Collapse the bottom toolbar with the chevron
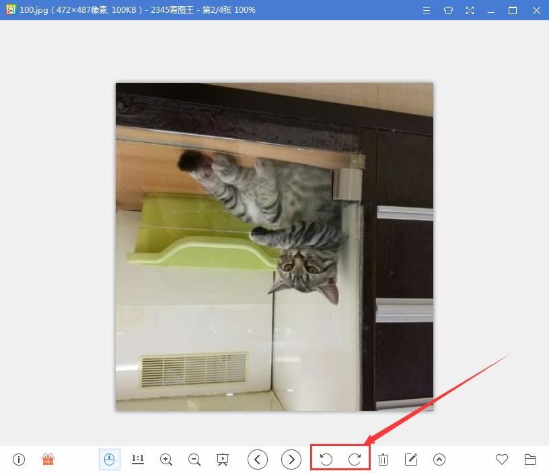The width and height of the screenshot is (549, 473). coord(439,460)
